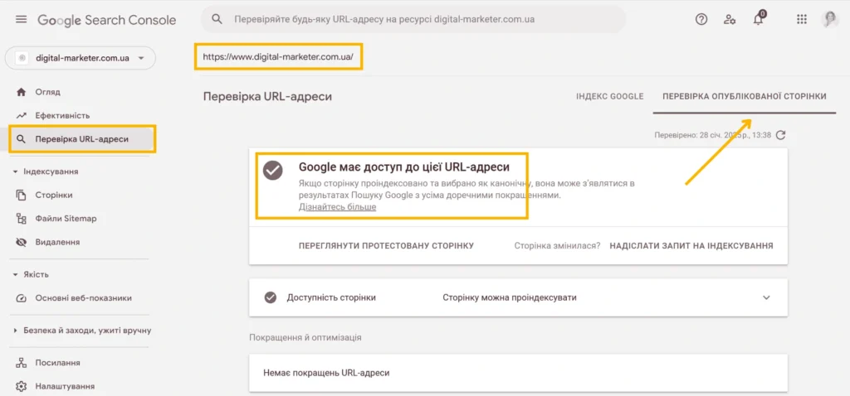The image size is (850, 396).
Task: Open the hamburger main menu
Action: (x=21, y=20)
